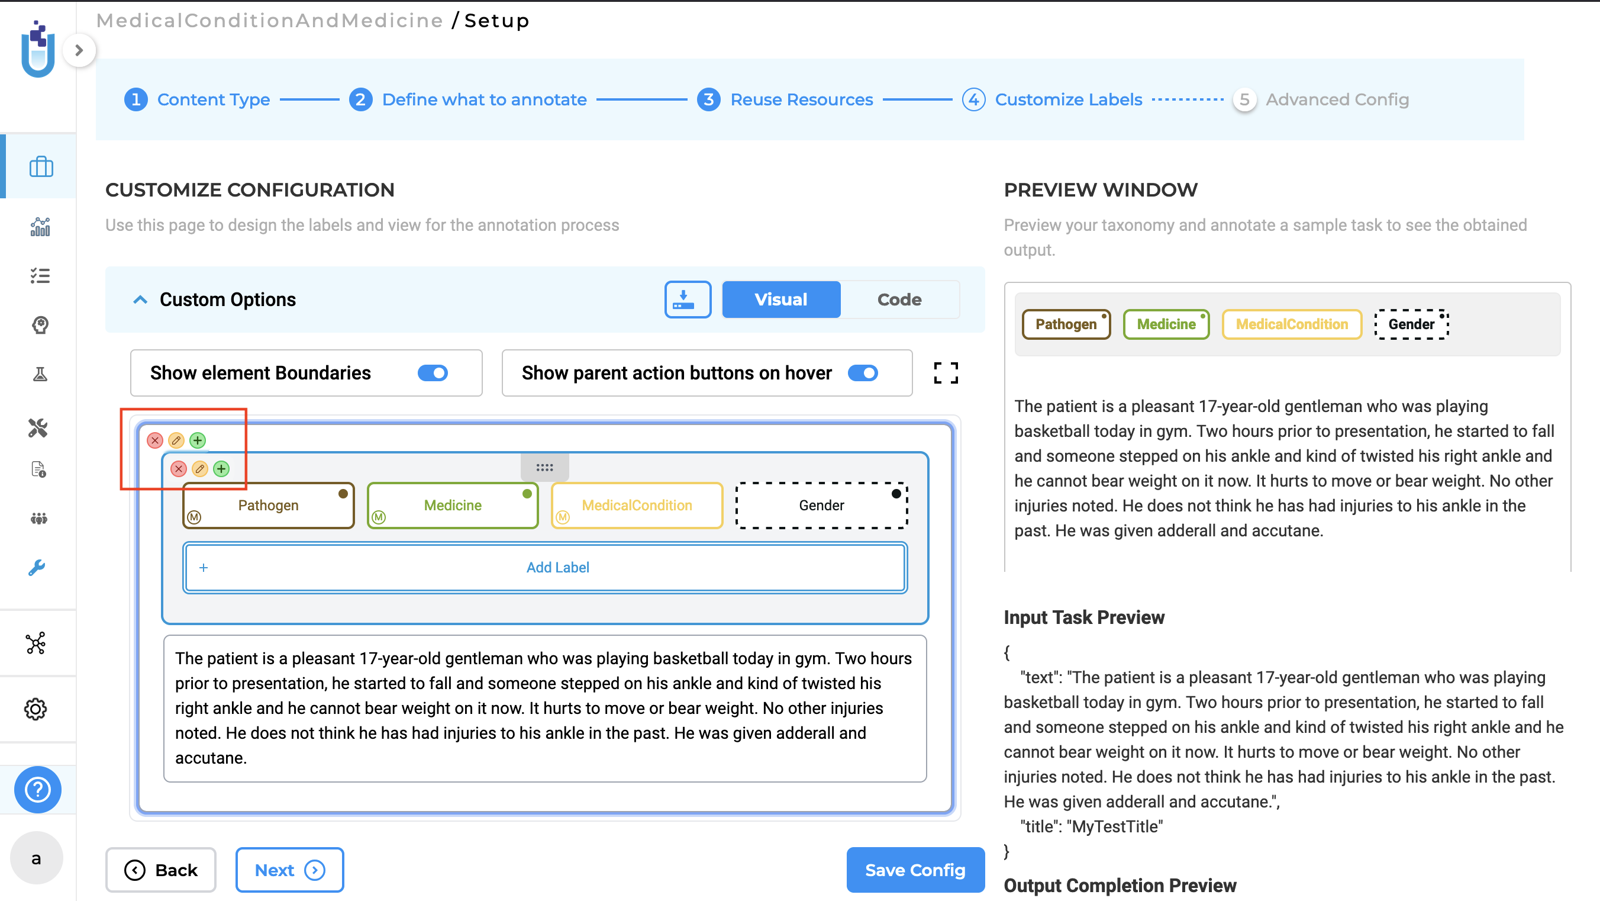Click the Input Task Preview heading
The height and width of the screenshot is (901, 1600).
pyautogui.click(x=1084, y=617)
